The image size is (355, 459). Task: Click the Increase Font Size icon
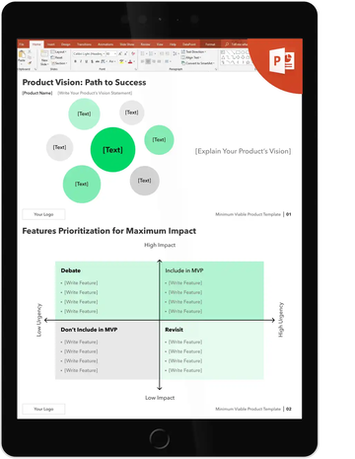[120, 53]
